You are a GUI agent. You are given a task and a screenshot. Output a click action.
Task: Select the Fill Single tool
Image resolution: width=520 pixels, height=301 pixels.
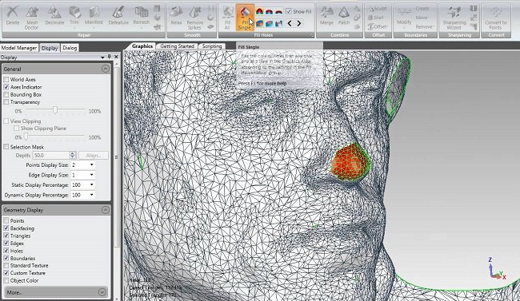tap(245, 18)
